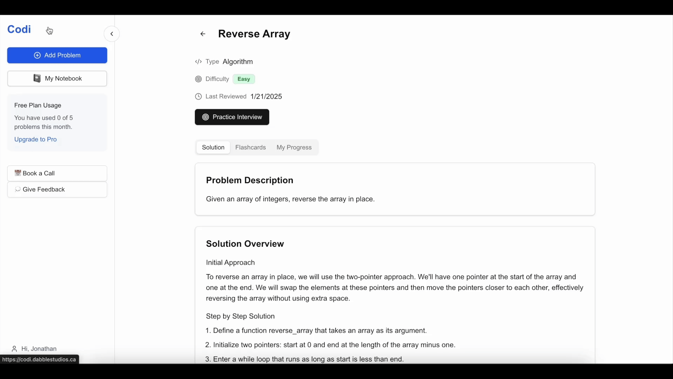
Task: Expand the Practice Interview dropdown
Action: tap(232, 117)
